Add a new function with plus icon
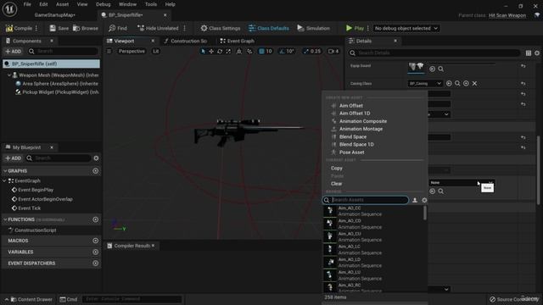This screenshot has height=305, width=543. pyautogui.click(x=96, y=219)
